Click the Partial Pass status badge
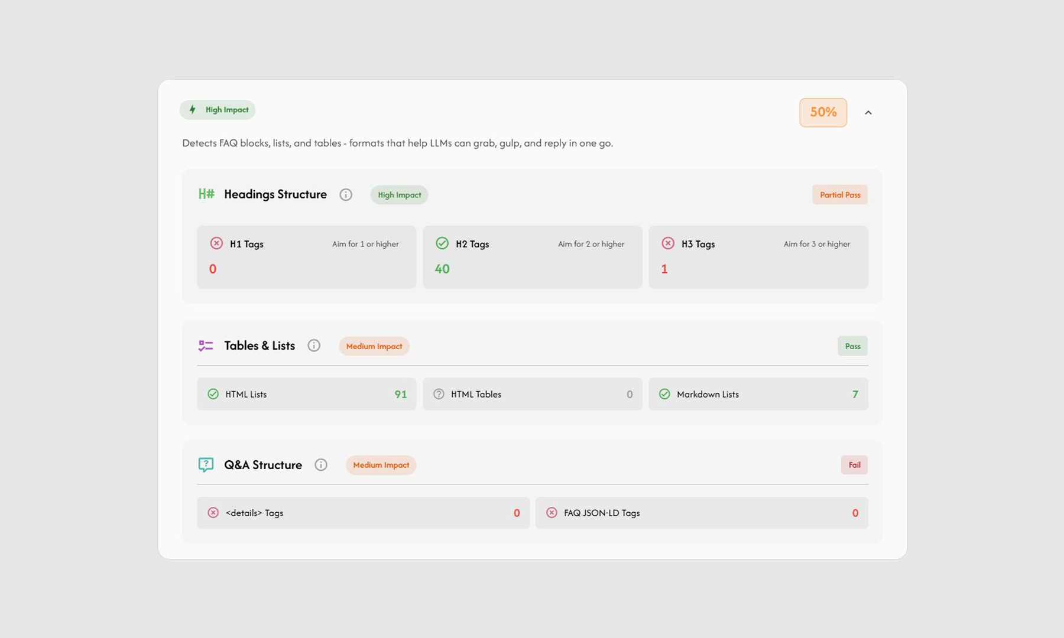Viewport: 1064px width, 638px height. tap(839, 195)
